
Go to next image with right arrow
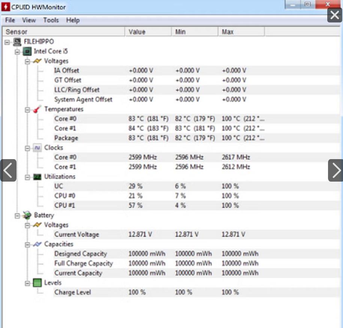tap(336, 170)
